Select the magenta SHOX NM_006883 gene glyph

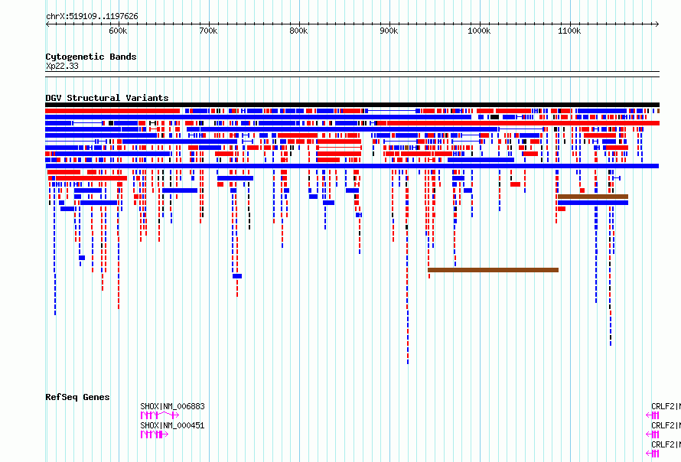pyautogui.click(x=159, y=415)
